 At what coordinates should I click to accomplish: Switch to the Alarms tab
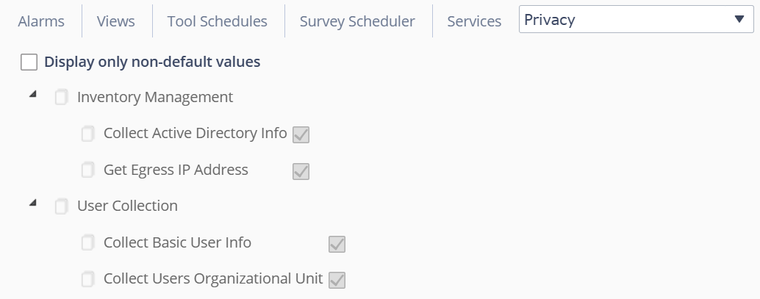pos(41,21)
